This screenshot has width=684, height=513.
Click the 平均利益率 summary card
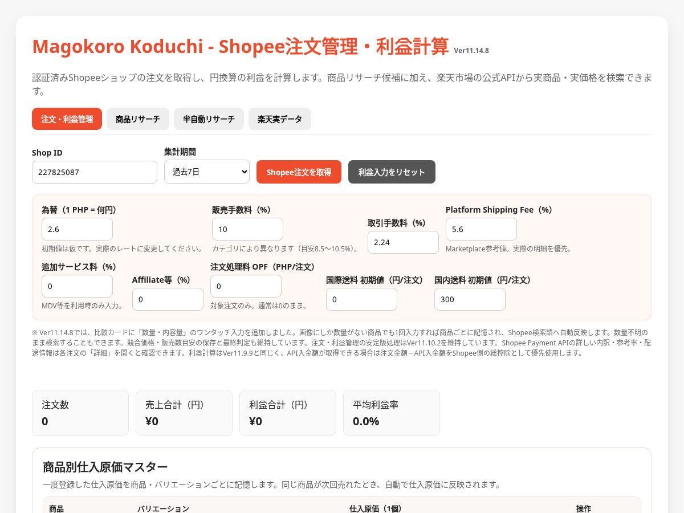click(392, 413)
